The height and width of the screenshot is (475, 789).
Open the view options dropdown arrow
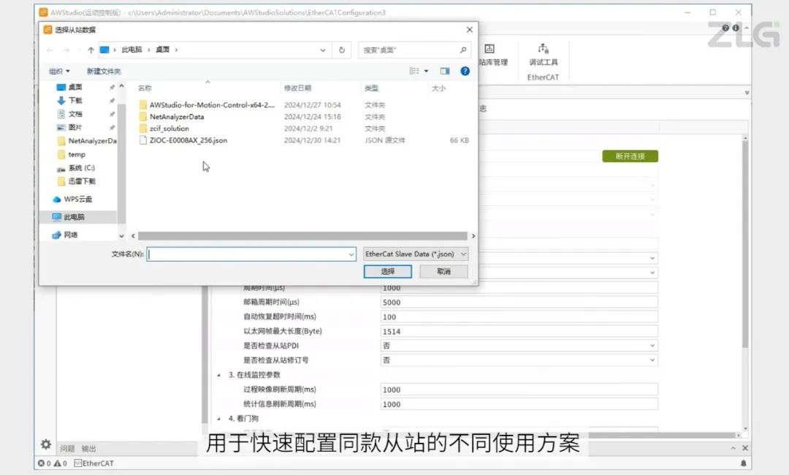(x=426, y=71)
